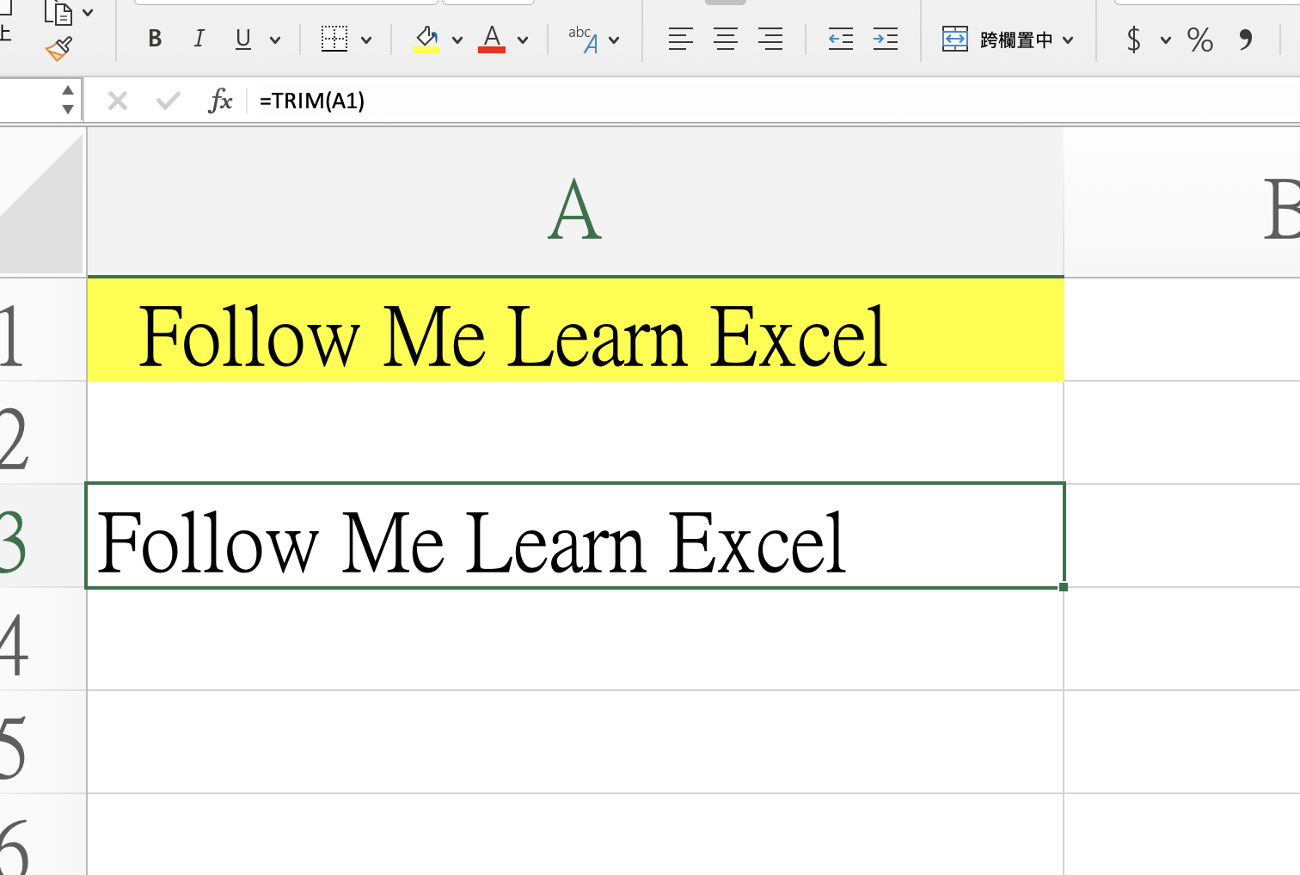Open the fill color dropdown arrow
Viewport: 1300px width, 875px height.
(457, 40)
